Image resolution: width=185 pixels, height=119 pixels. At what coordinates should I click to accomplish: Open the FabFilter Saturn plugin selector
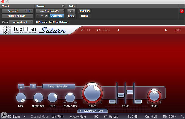pyautogui.click(x=18, y=16)
